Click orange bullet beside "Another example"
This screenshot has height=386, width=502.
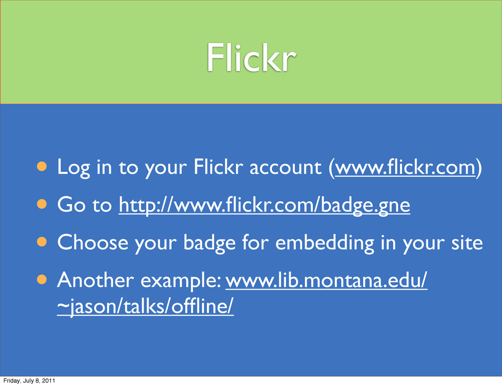42,279
